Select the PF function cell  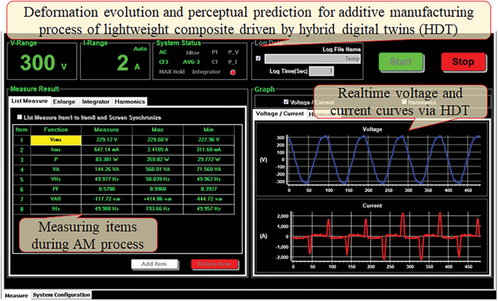(x=55, y=189)
